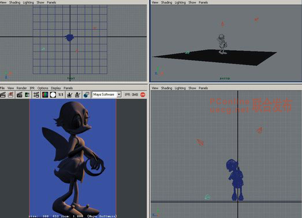This screenshot has height=218, width=302.
Task: Click the blue render diagnostics icon
Action: (86, 95)
